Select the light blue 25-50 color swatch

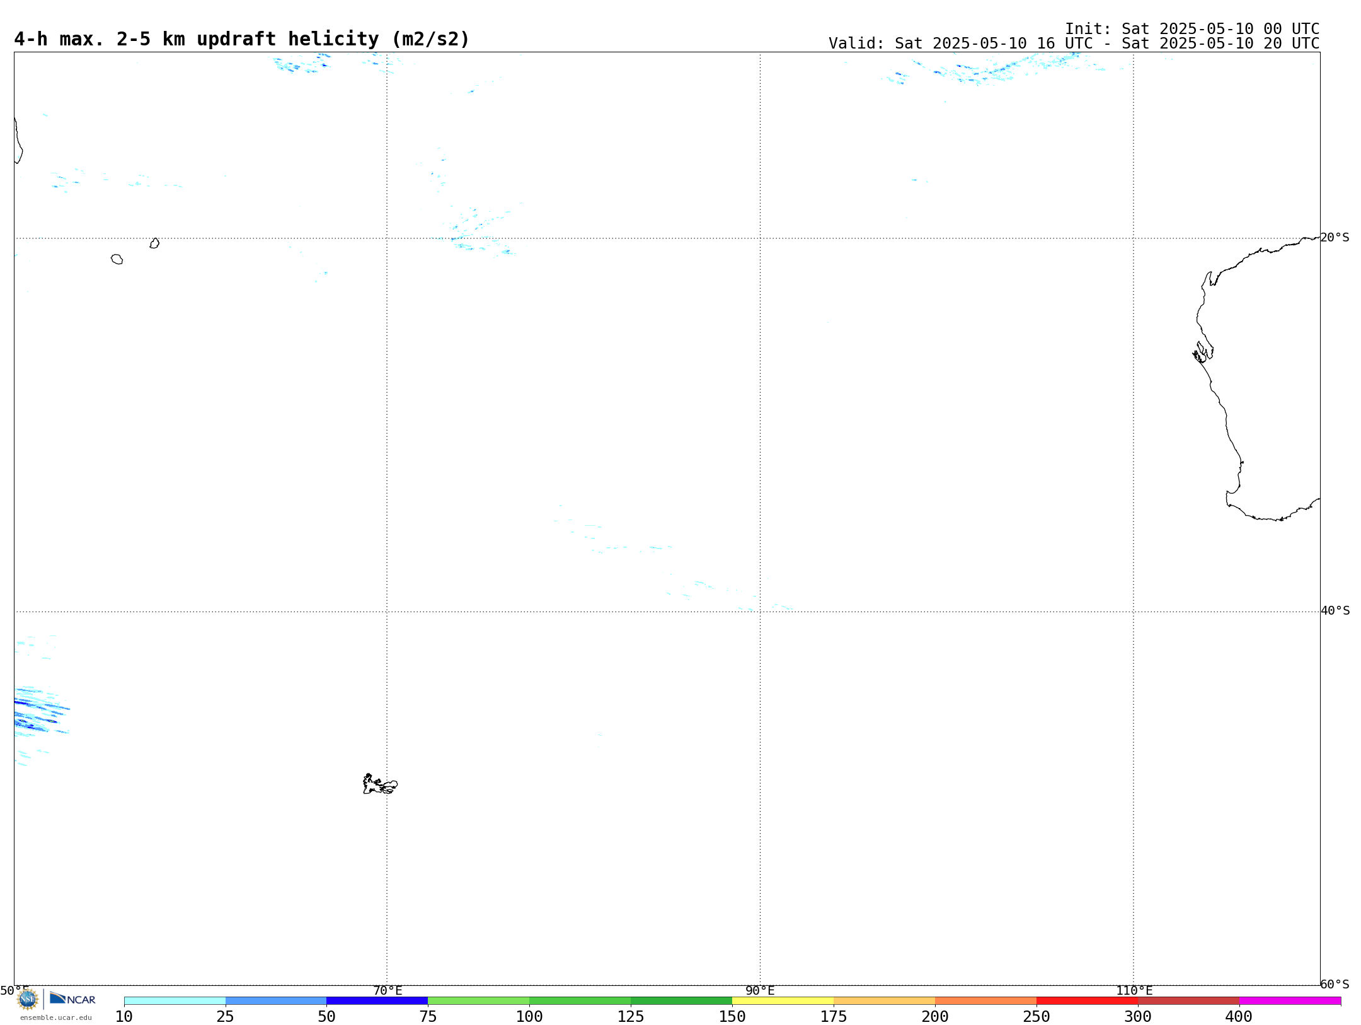(276, 1001)
